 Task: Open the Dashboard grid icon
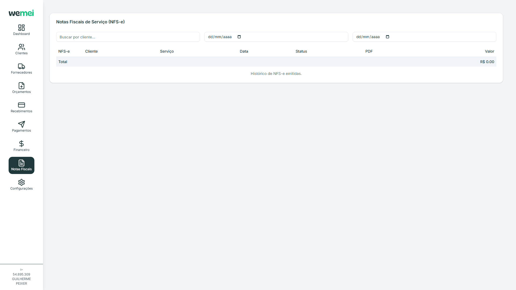21,28
